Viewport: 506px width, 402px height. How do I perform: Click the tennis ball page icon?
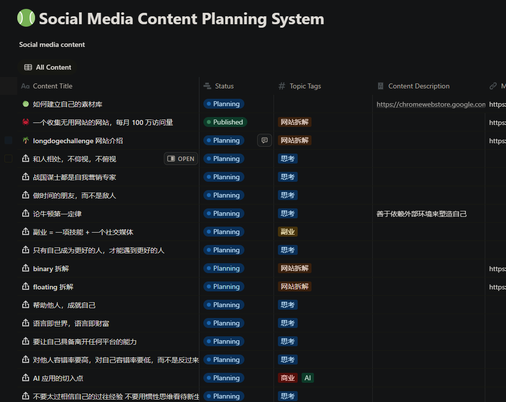tap(26, 18)
